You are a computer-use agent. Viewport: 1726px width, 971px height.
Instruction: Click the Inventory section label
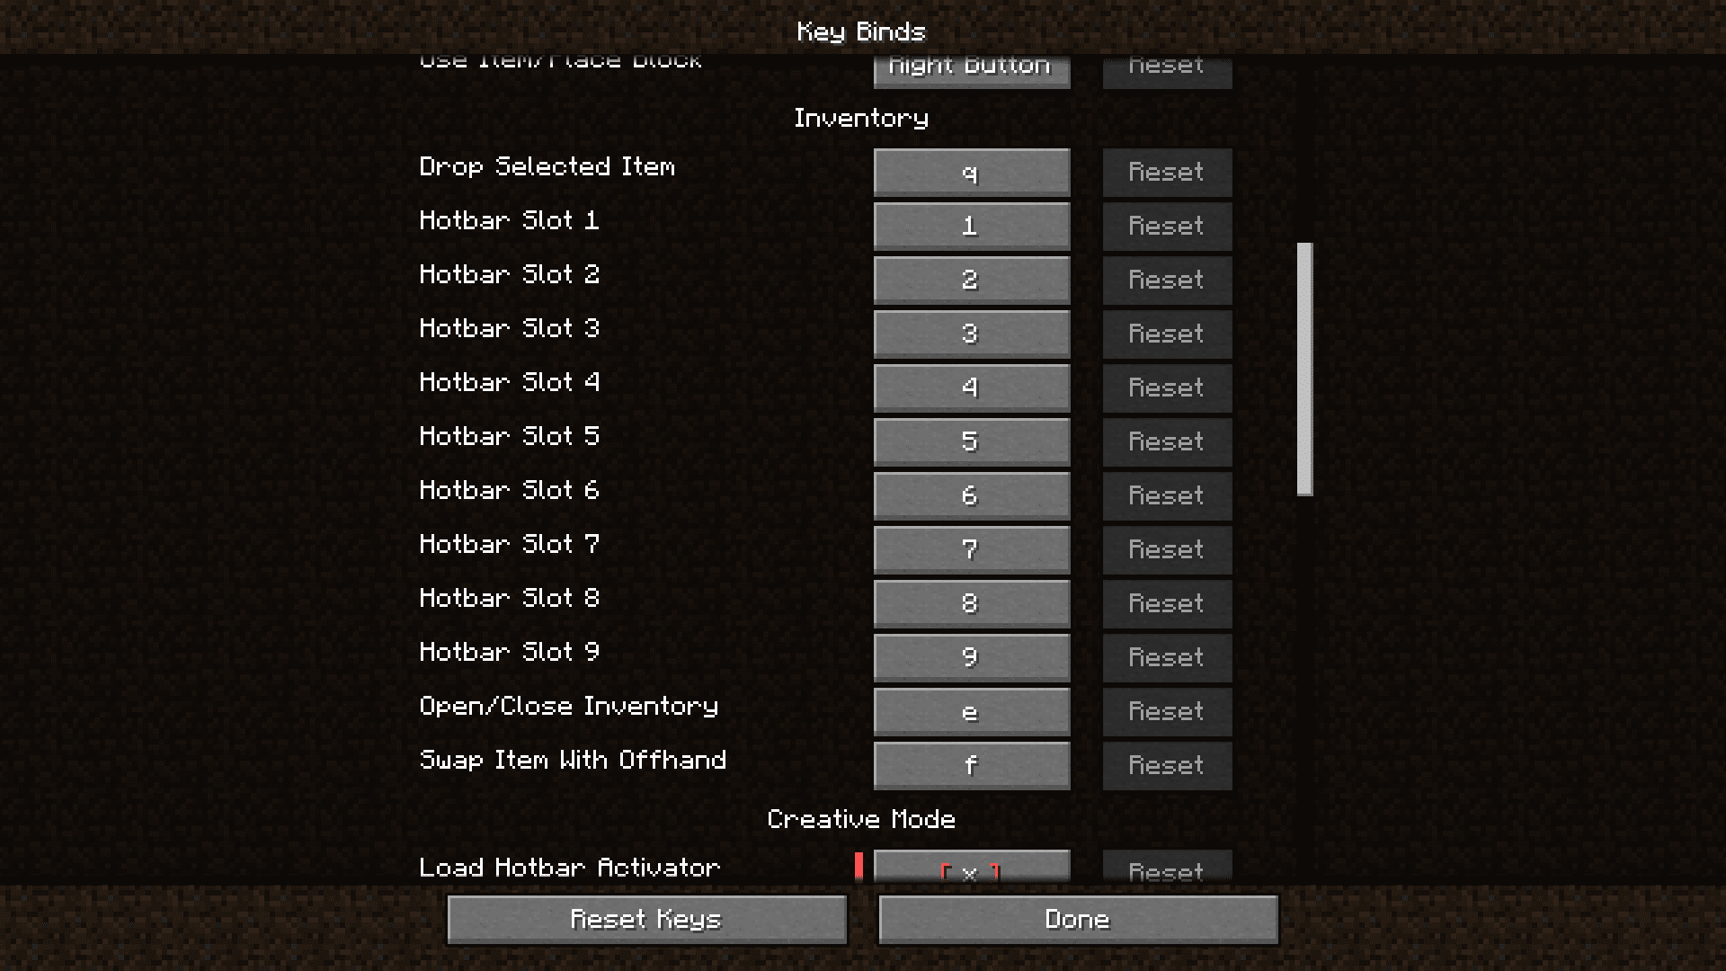(x=862, y=118)
